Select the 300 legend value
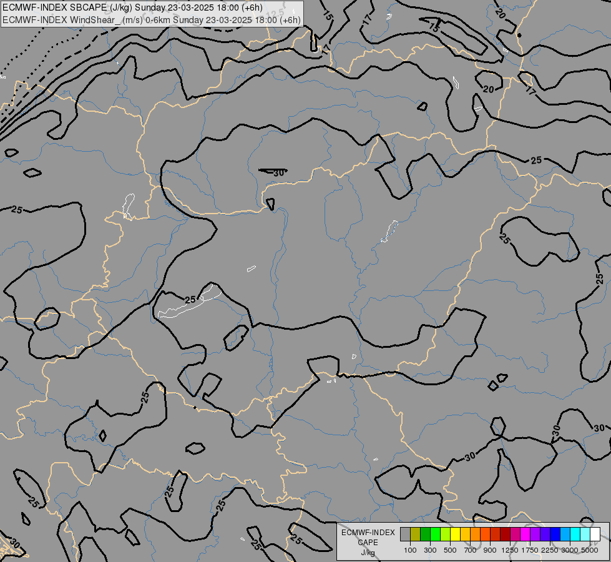This screenshot has height=562, width=611. (430, 550)
